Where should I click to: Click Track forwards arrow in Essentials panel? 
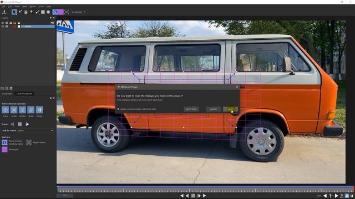click(27, 124)
